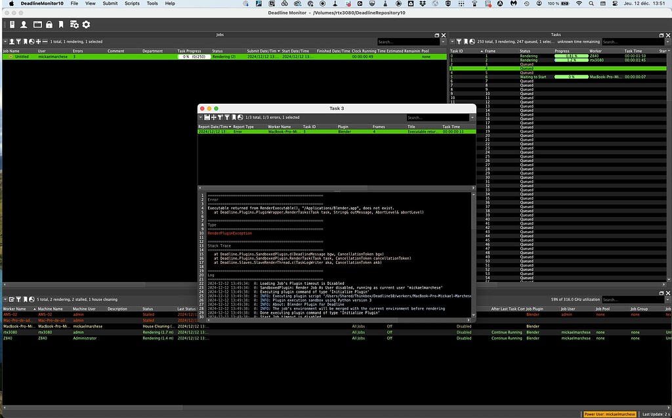The height and width of the screenshot is (418, 672).
Task: Click the bookmark icon in the main toolbar
Action: 61,24
